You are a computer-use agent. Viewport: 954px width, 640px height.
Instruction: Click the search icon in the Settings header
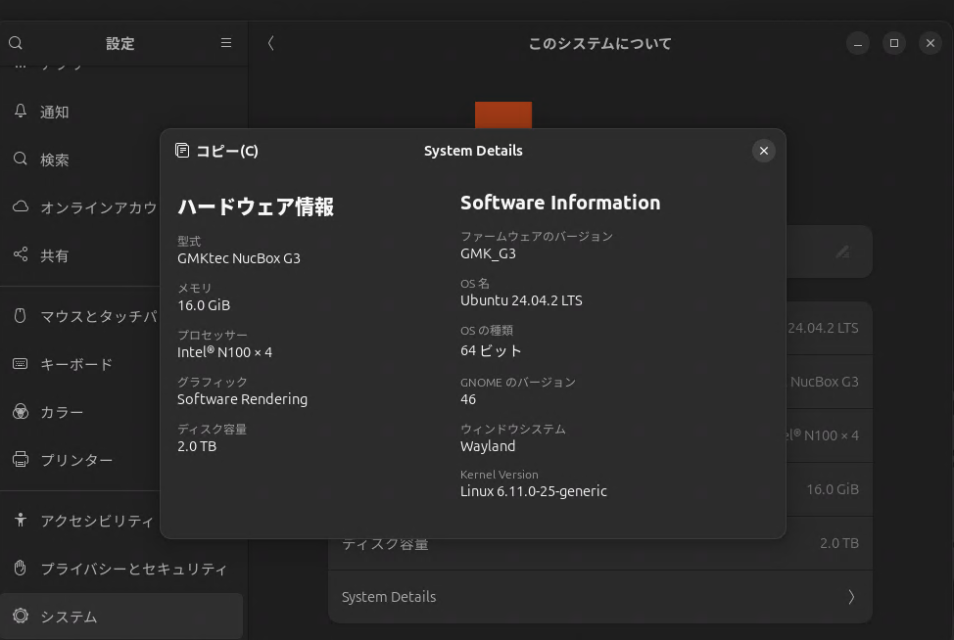(x=16, y=42)
